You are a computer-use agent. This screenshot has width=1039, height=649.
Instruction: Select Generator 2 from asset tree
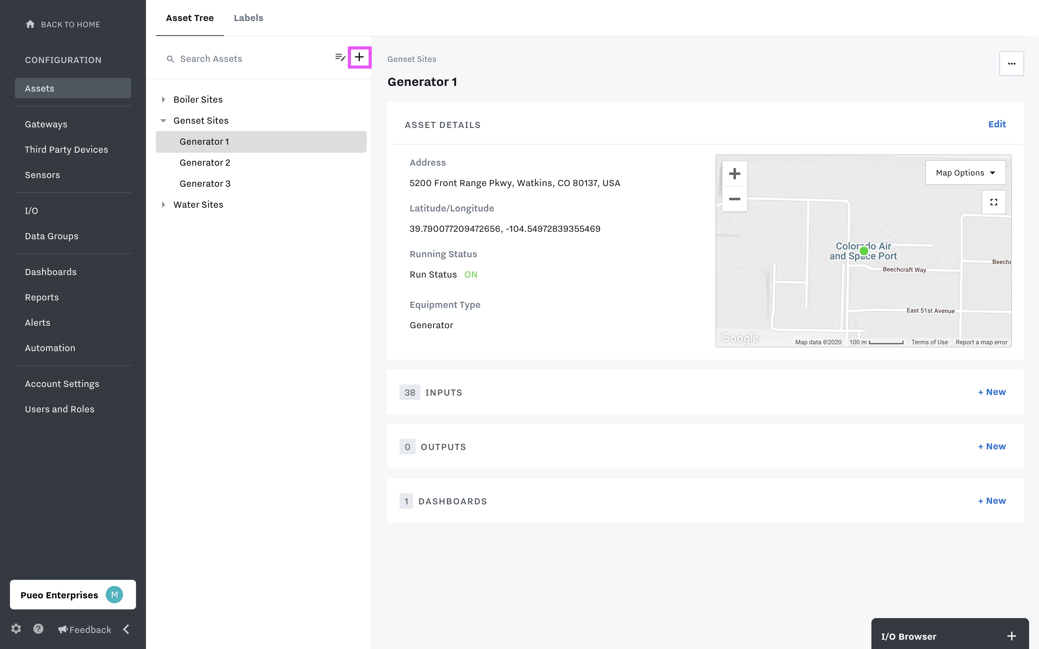click(x=204, y=162)
